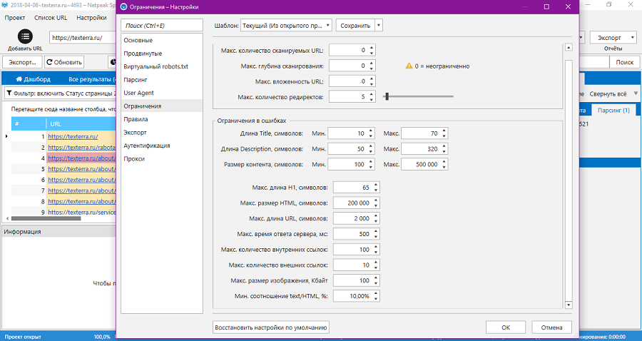Click the URL column header
Image resolution: width=642 pixels, height=341 pixels.
(x=81, y=124)
